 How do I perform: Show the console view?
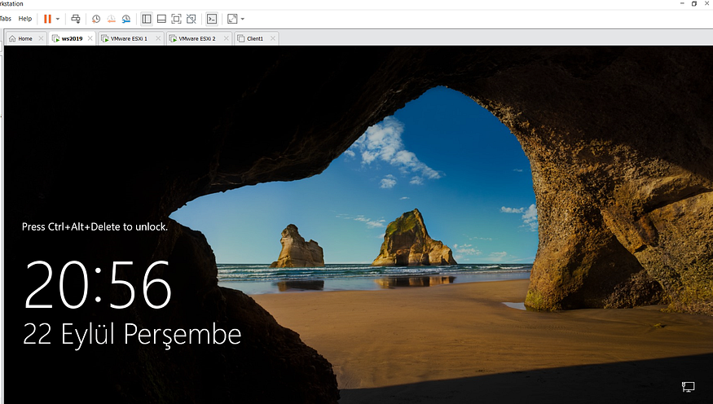tap(212, 19)
